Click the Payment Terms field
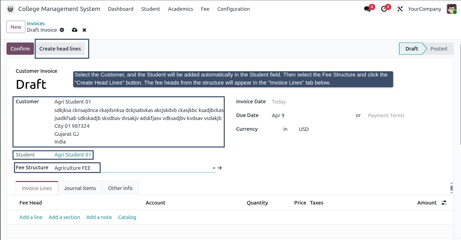 (386, 115)
